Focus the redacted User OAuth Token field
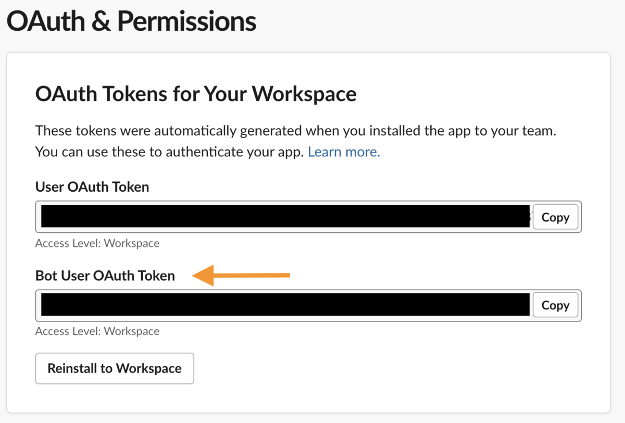Screen dimensions: 625x423 [284, 217]
